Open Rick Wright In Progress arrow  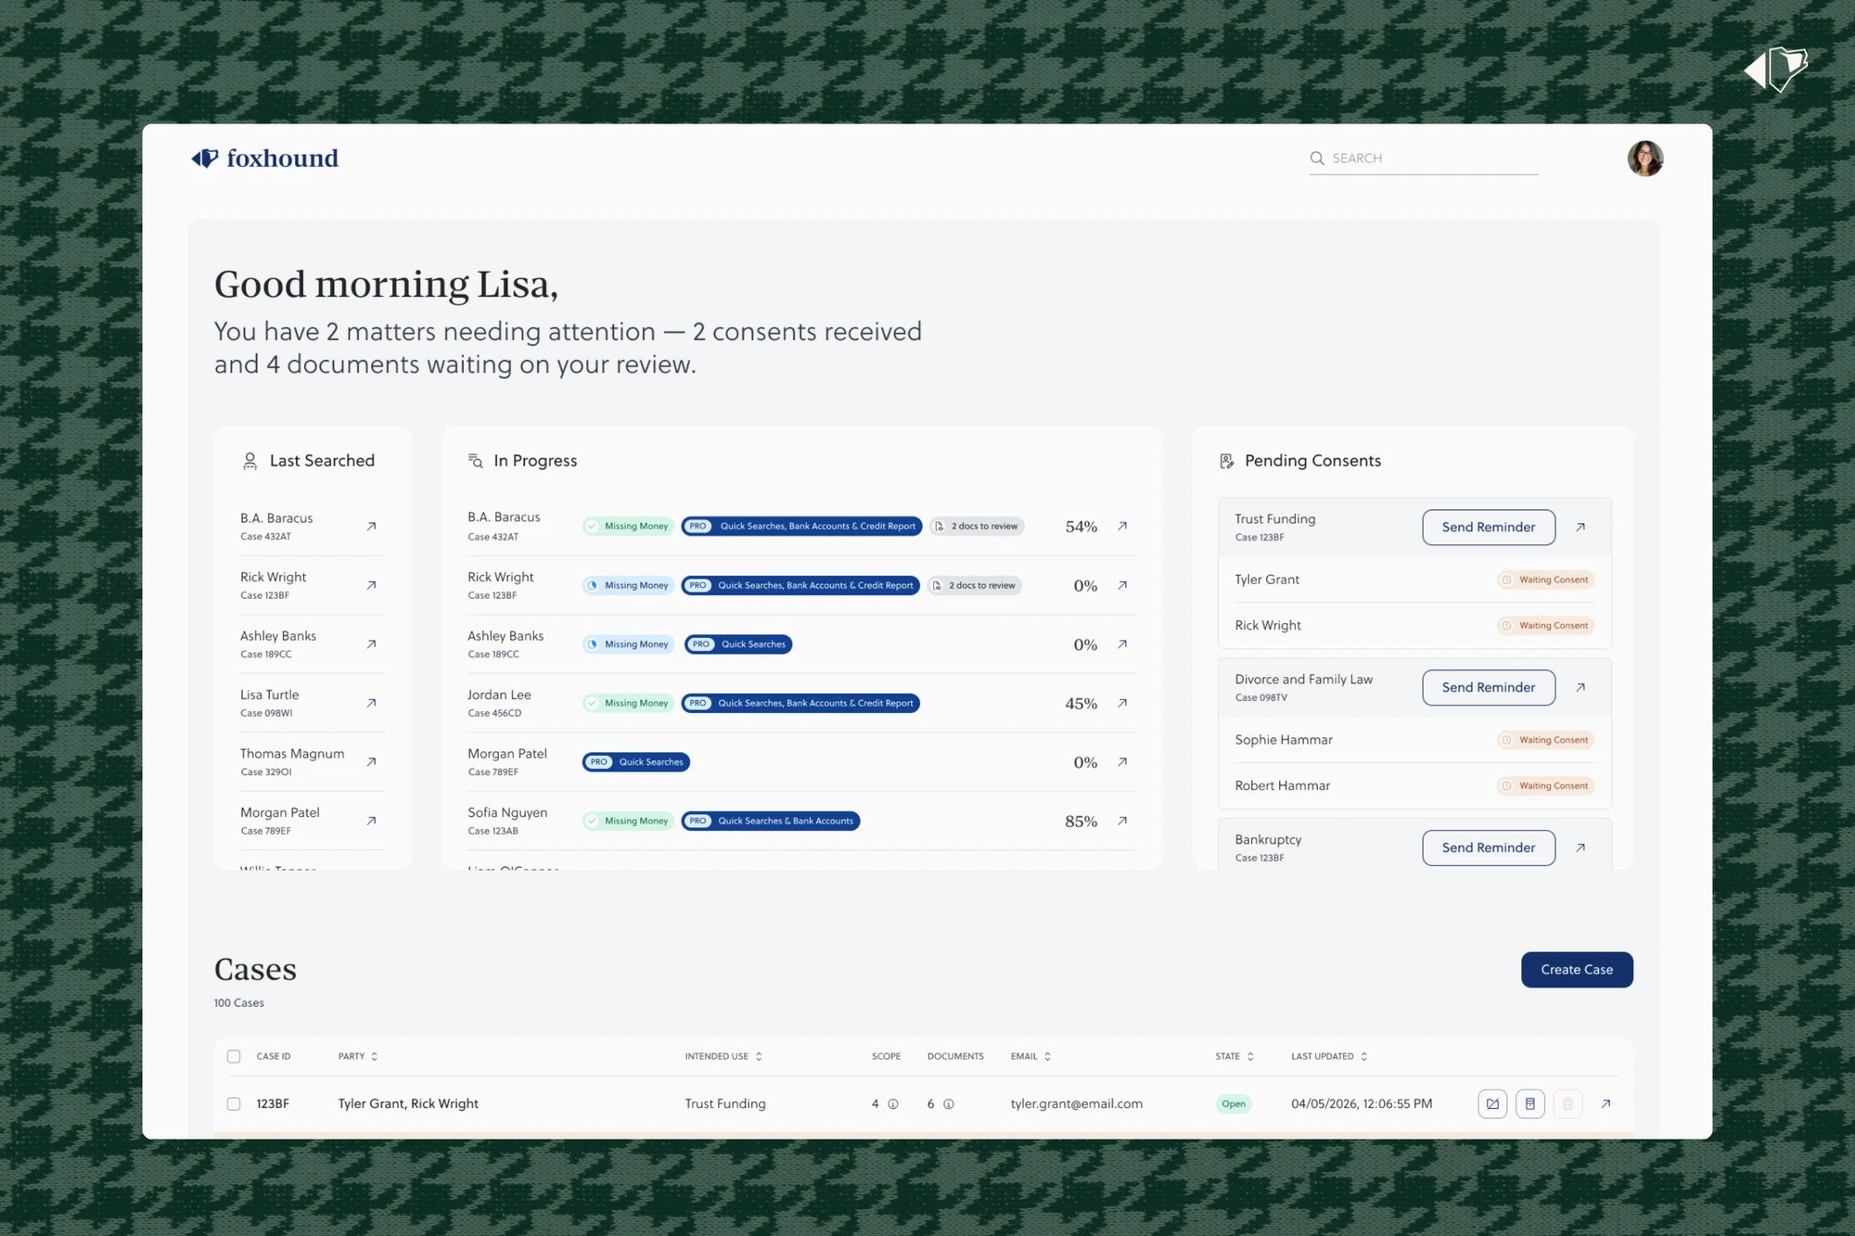pos(1122,585)
